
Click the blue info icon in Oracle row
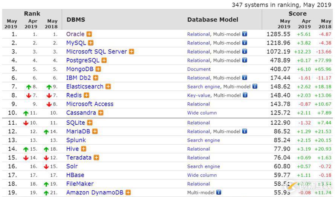[245, 34]
